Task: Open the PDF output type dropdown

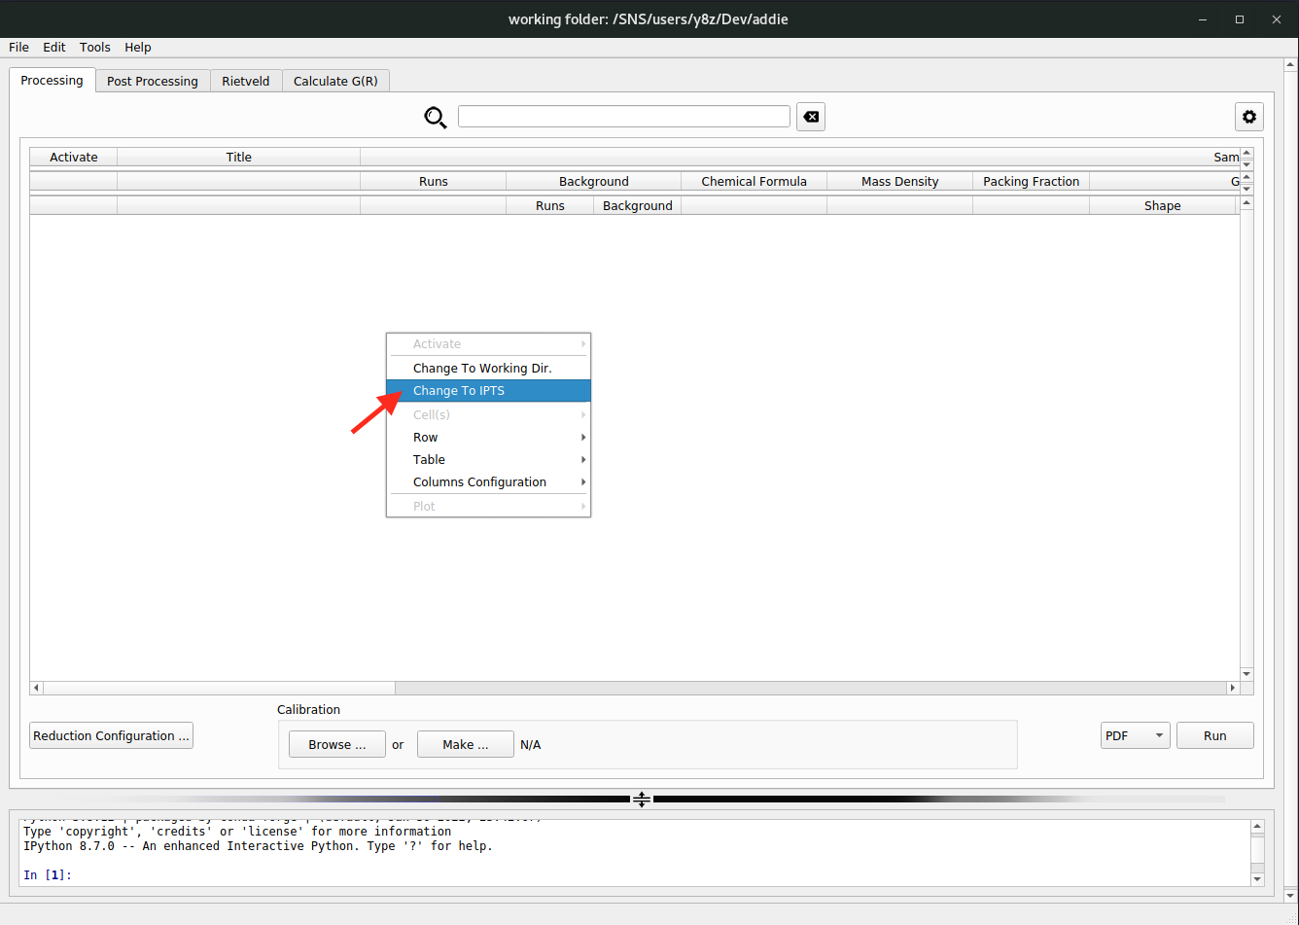Action: [1135, 735]
